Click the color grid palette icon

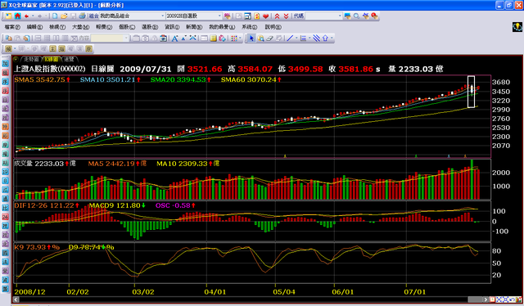coord(234,38)
